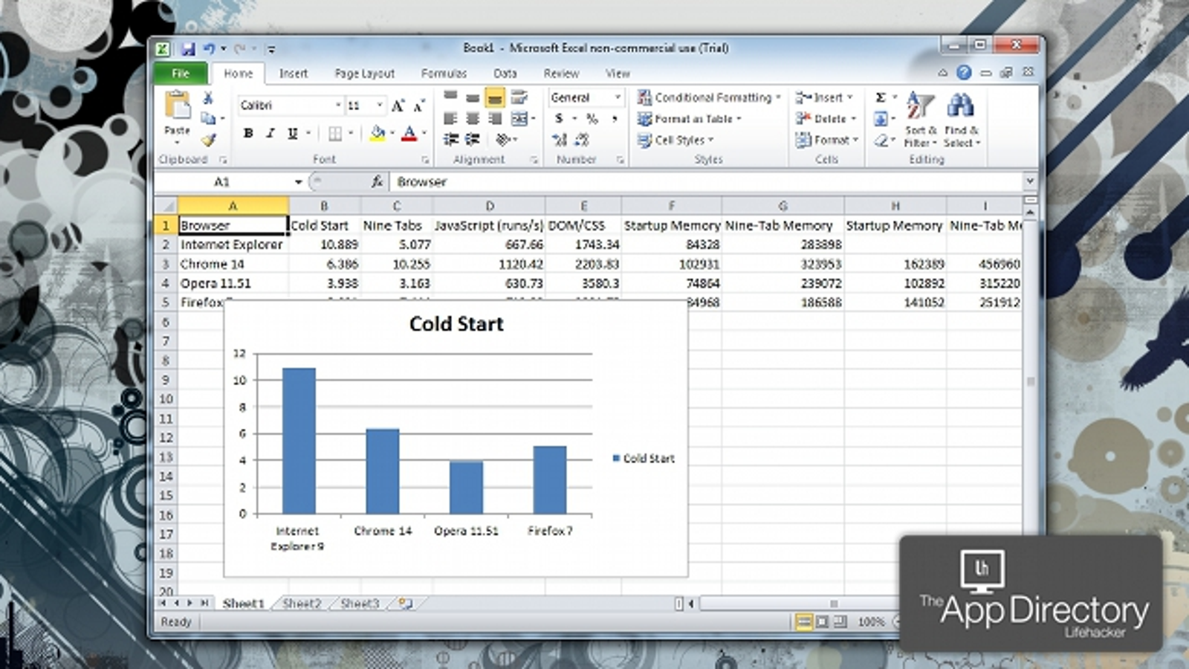Click the Copy icon in Clipboard group
1189x669 pixels.
click(208, 118)
